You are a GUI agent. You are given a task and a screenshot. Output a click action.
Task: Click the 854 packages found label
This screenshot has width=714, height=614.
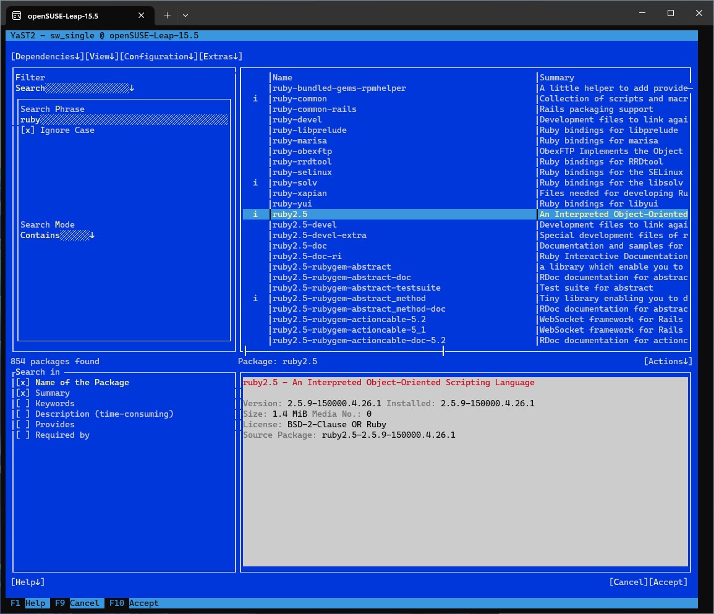tap(55, 361)
